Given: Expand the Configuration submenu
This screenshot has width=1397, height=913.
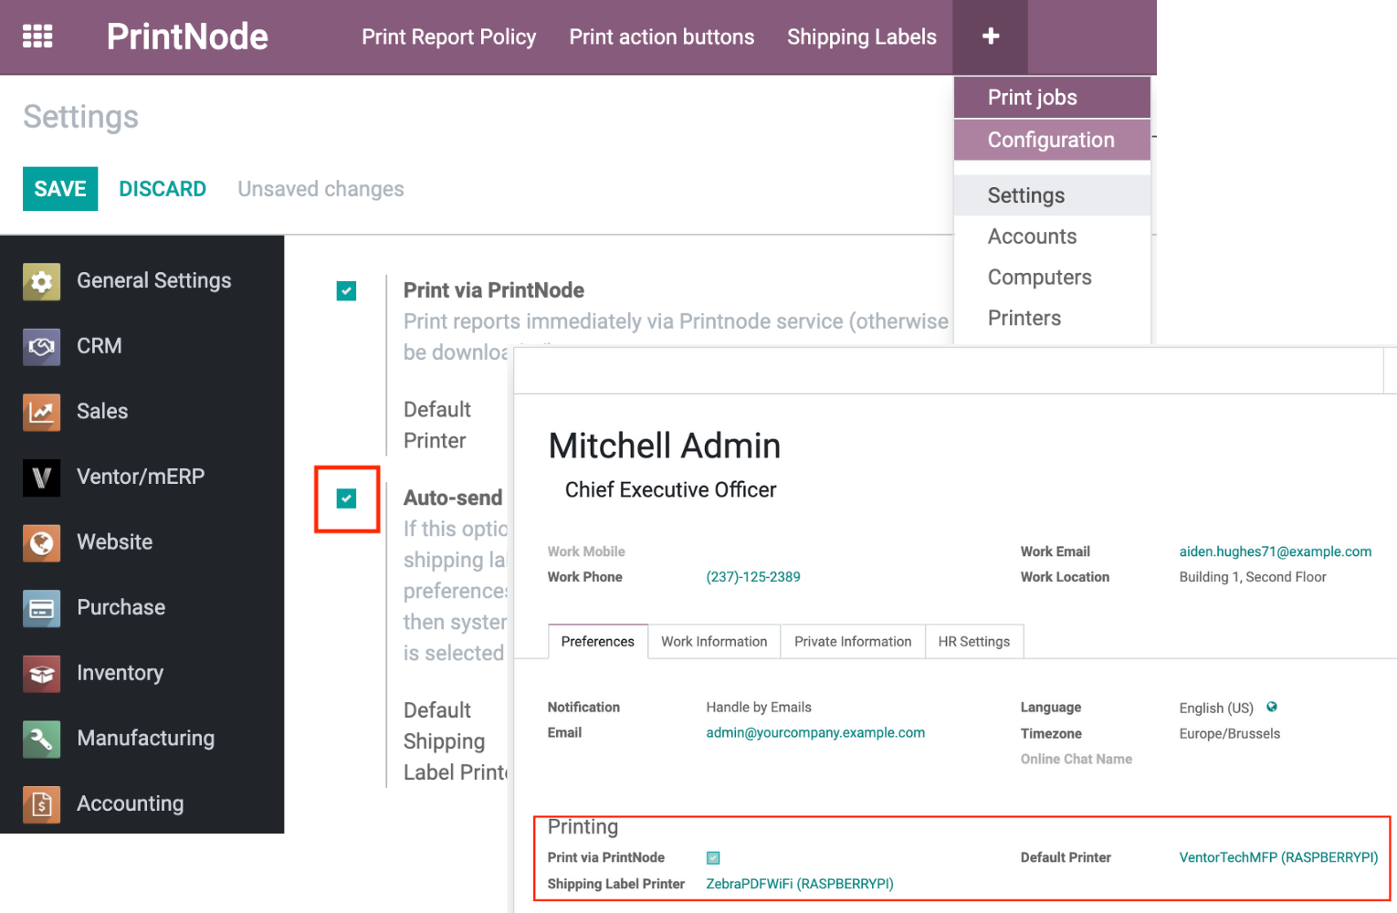Looking at the screenshot, I should point(1051,140).
